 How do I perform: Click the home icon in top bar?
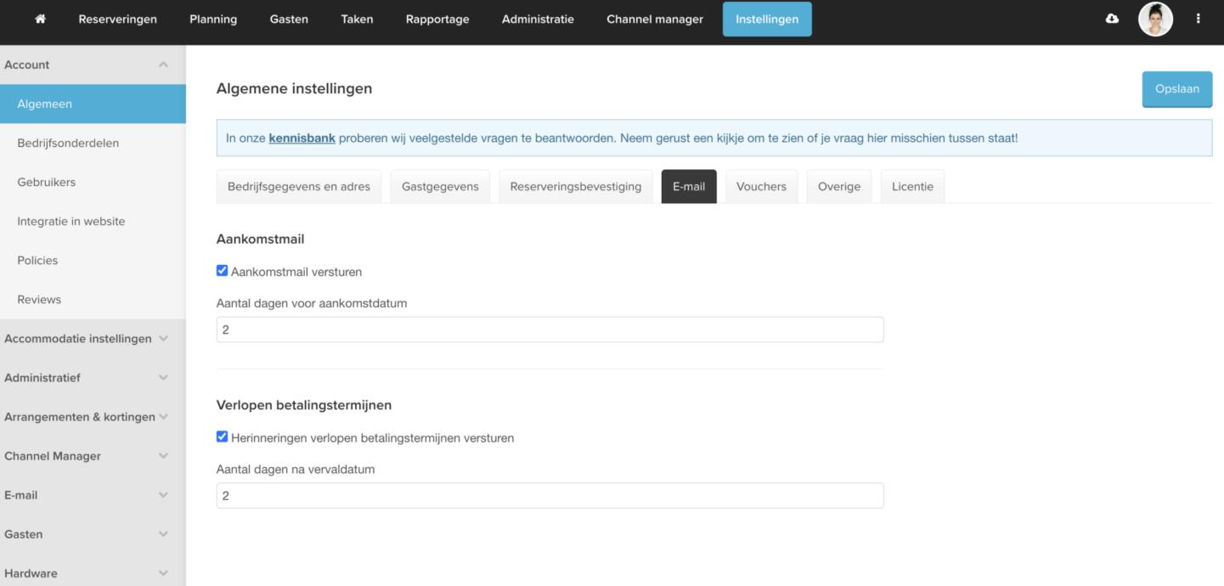pyautogui.click(x=40, y=19)
